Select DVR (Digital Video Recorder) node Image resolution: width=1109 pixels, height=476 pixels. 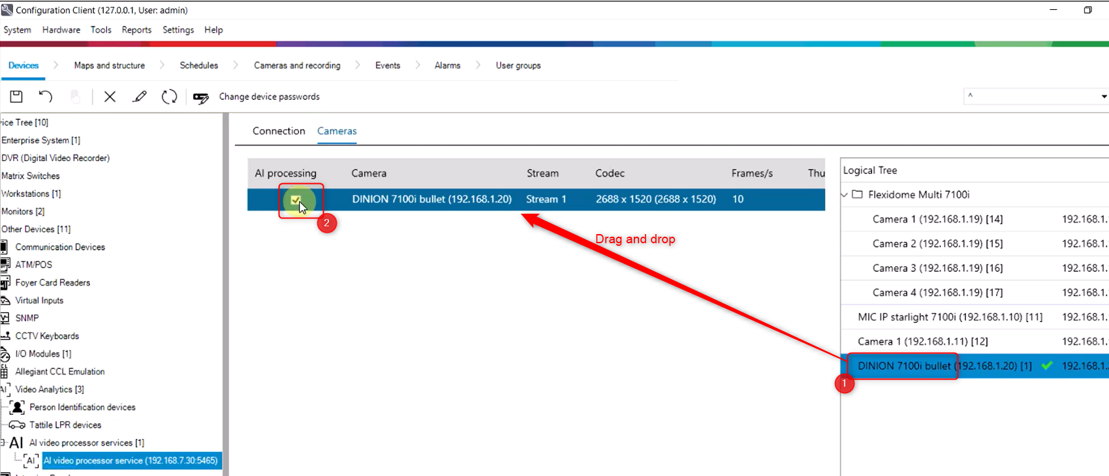(x=55, y=158)
